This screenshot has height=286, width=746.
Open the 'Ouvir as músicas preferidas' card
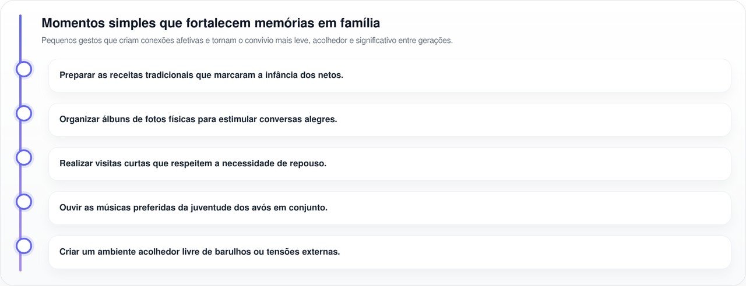389,208
